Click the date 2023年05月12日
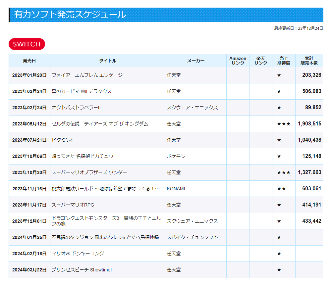 29,124
